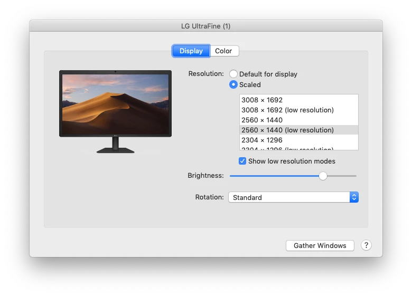The image size is (412, 296).
Task: Select Default for display resolution
Action: pos(233,74)
